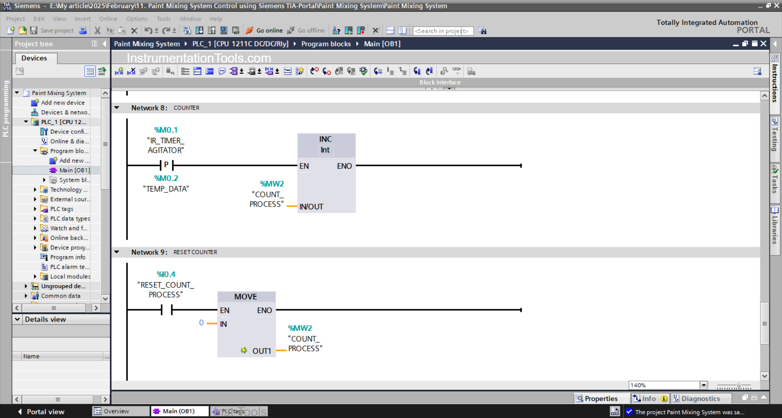Click the Search in project field
The image size is (782, 418).
click(x=443, y=31)
